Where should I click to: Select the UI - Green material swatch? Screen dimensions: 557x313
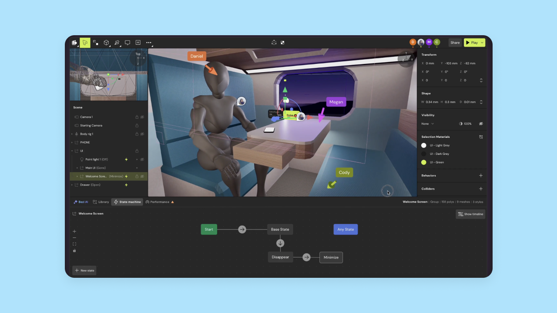point(424,162)
